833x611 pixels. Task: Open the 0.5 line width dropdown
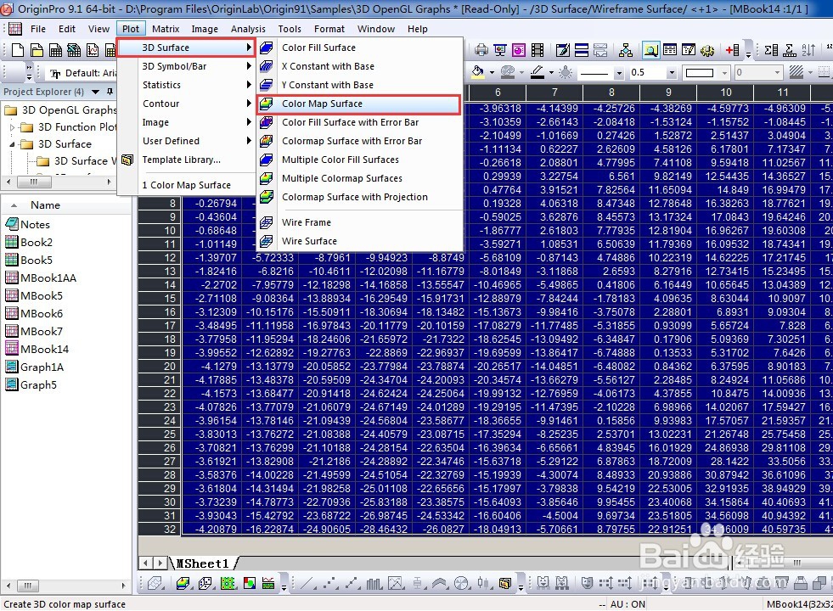[672, 73]
